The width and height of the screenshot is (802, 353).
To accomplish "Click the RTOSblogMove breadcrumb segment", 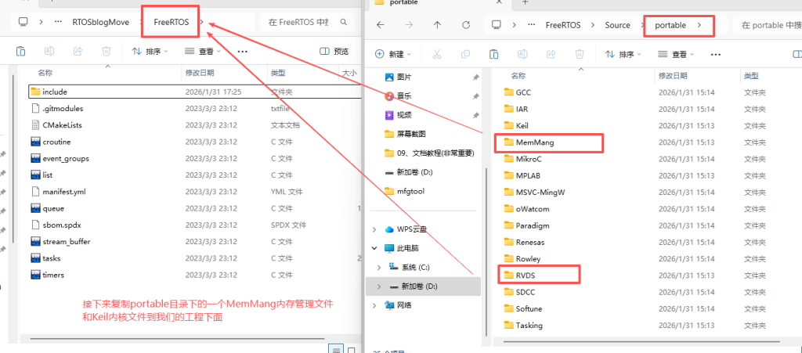I will [x=103, y=22].
